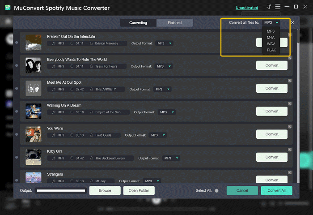Image resolution: width=313 pixels, height=215 pixels.
Task: Click artist name Briston Maroney
Action: coord(106,43)
